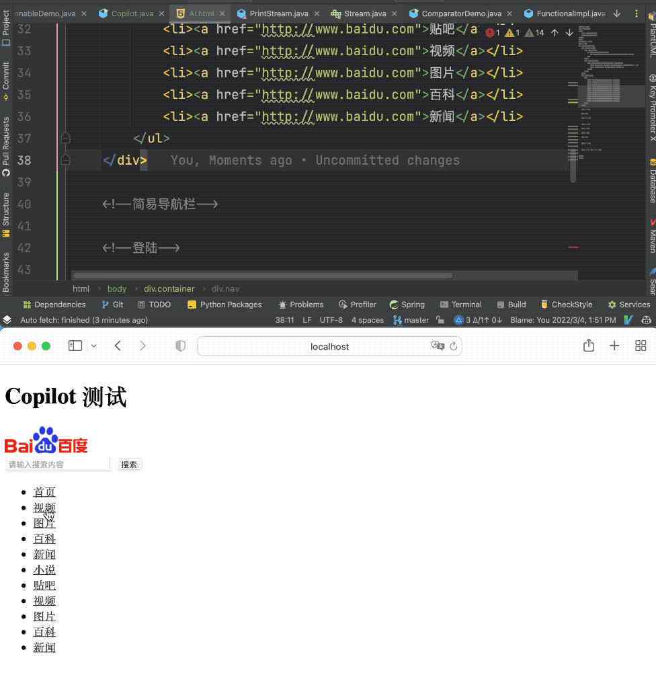Click the vertical editor scrollbar thumb
This screenshot has height=675, width=656.
click(573, 166)
